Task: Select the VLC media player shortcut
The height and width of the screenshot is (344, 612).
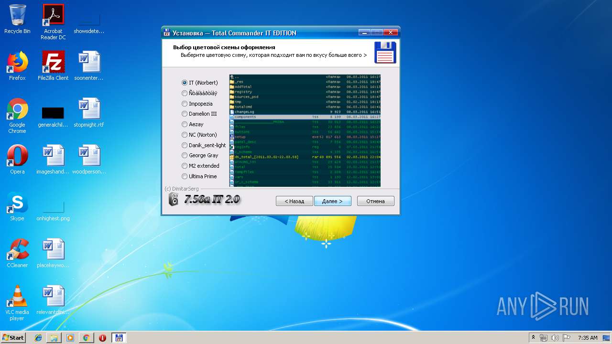Action: click(17, 303)
